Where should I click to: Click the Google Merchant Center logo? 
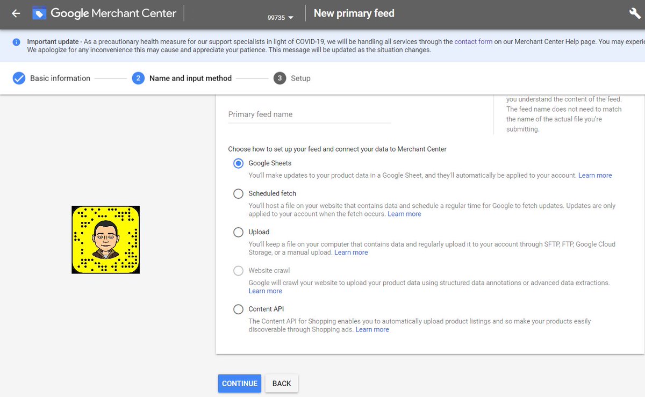pyautogui.click(x=104, y=13)
